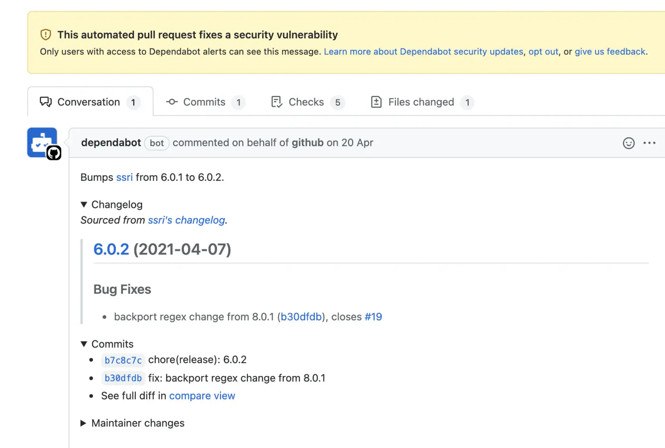
Task: Open commit b7c8c7c
Action: [123, 360]
